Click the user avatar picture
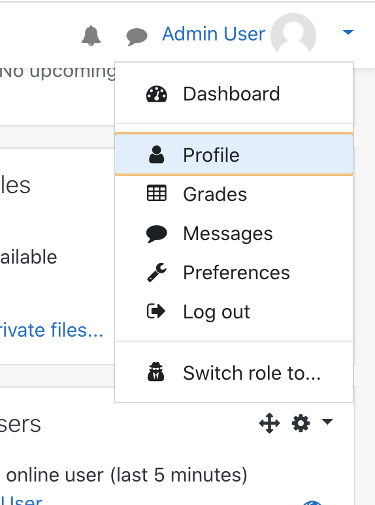The image size is (375, 505). pyautogui.click(x=293, y=34)
